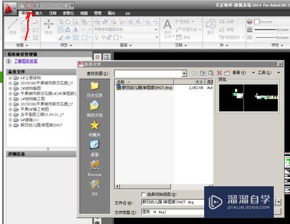Screen dimensions: 290x224
Task: Open the 查找范围 location dropdown
Action: point(184,73)
